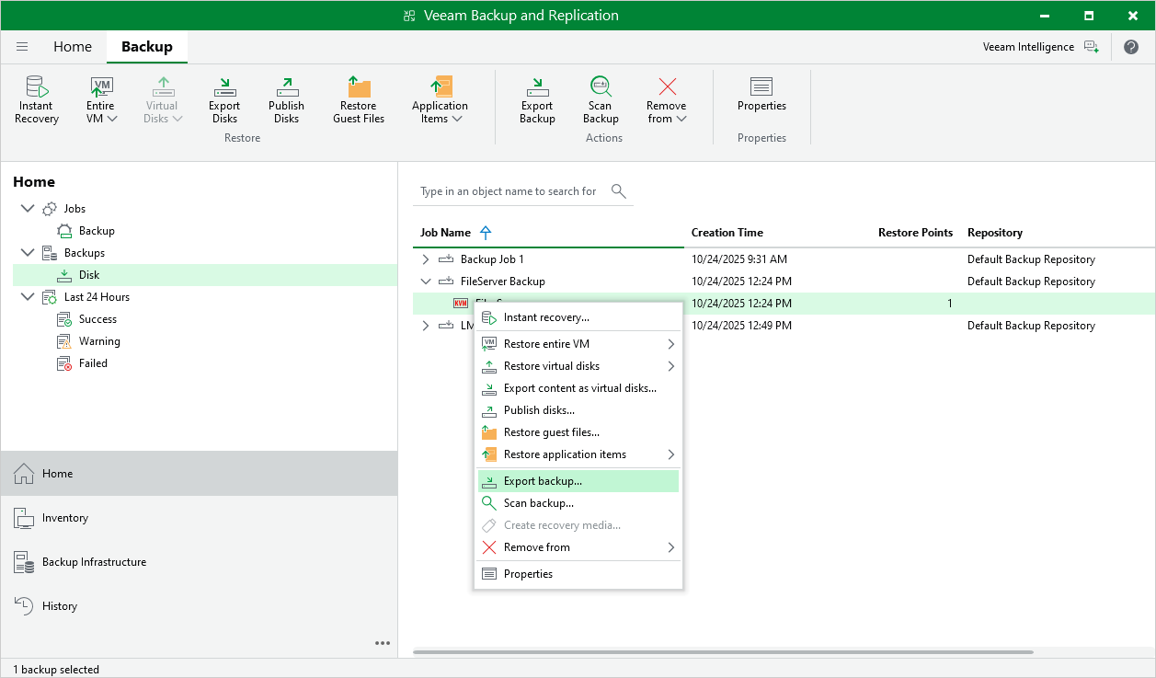Collapse the Last 24 Hours node
The width and height of the screenshot is (1156, 678).
coord(27,297)
